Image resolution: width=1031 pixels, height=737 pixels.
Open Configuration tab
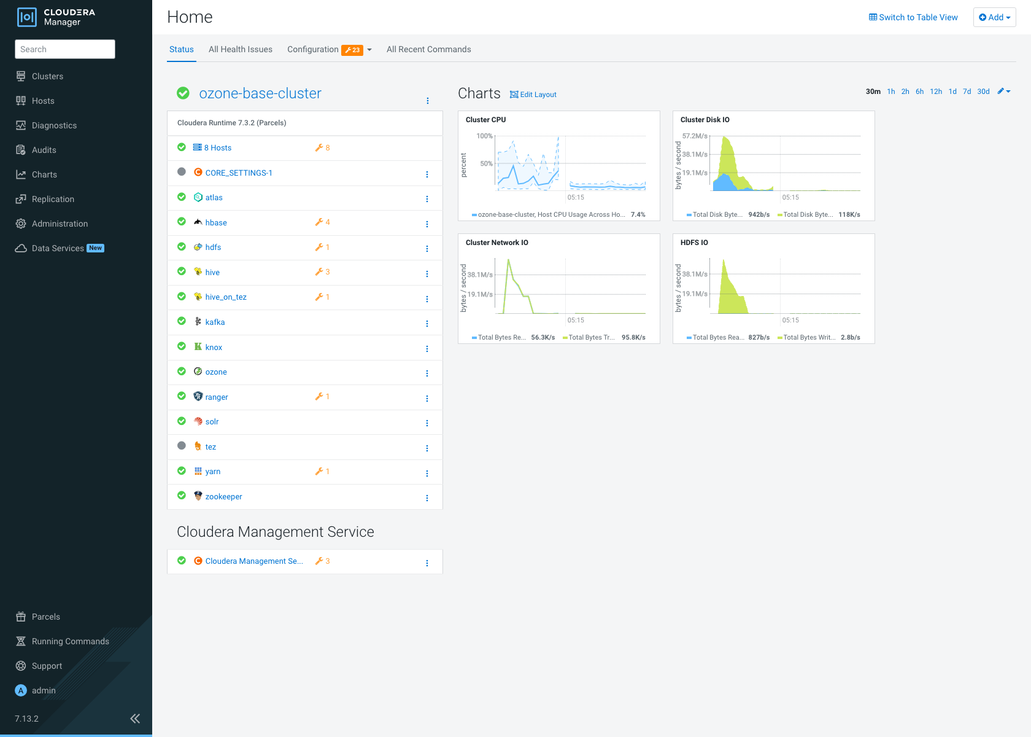click(313, 49)
